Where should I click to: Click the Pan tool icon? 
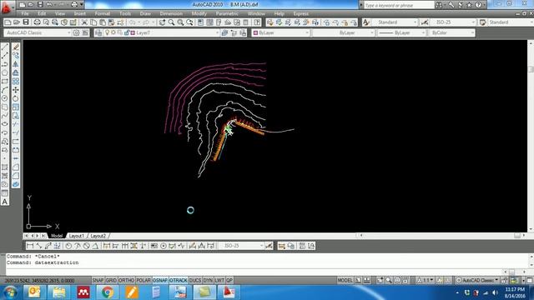[162, 22]
